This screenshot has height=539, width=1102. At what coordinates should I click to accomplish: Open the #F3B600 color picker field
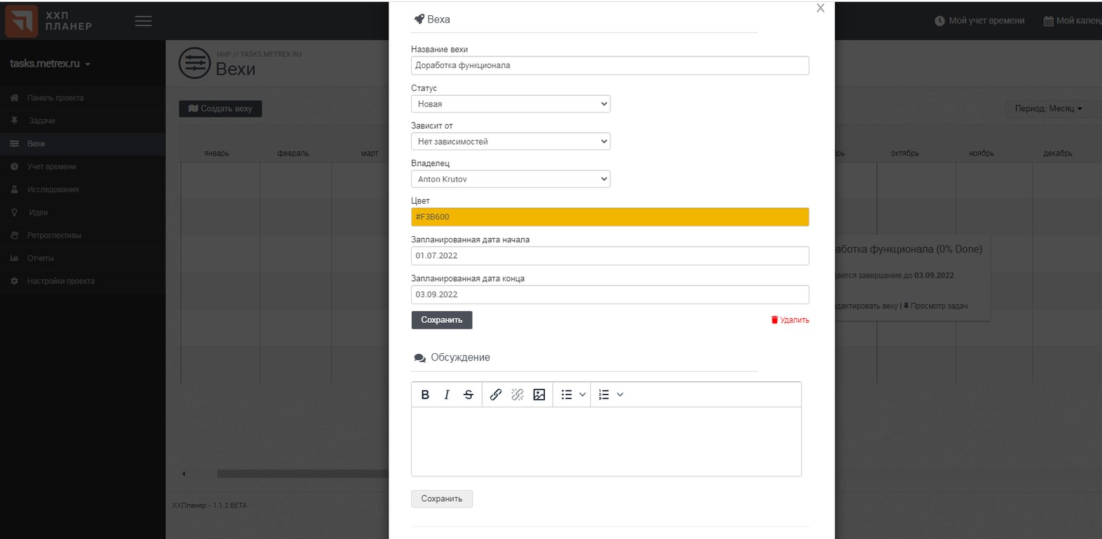(610, 217)
